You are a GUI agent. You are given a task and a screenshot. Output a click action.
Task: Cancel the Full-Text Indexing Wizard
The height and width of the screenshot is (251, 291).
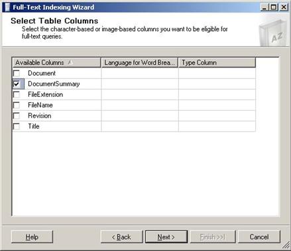(x=259, y=237)
